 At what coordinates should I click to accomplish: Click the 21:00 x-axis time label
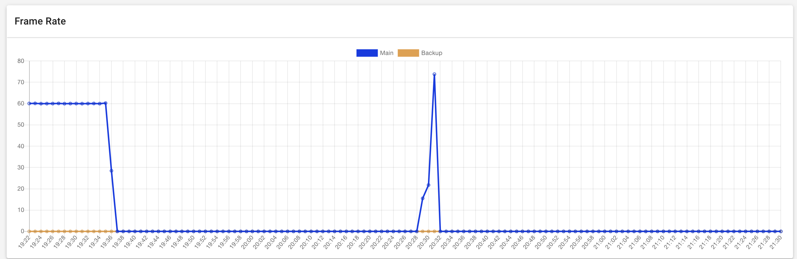[600, 242]
